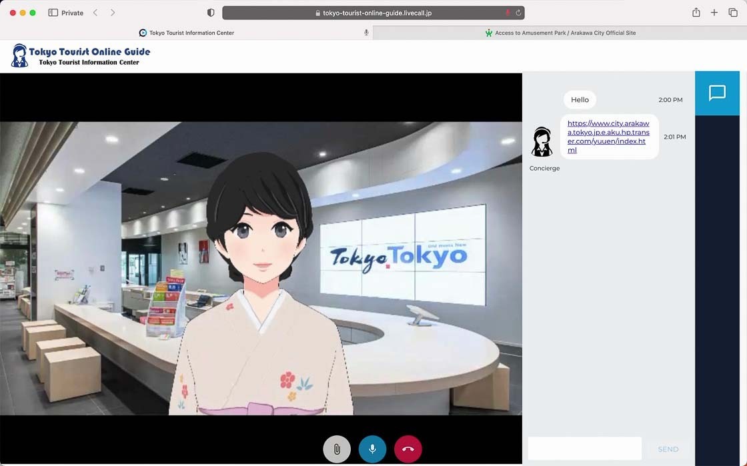Minimize the Safari window
This screenshot has height=466, width=747.
(x=23, y=13)
